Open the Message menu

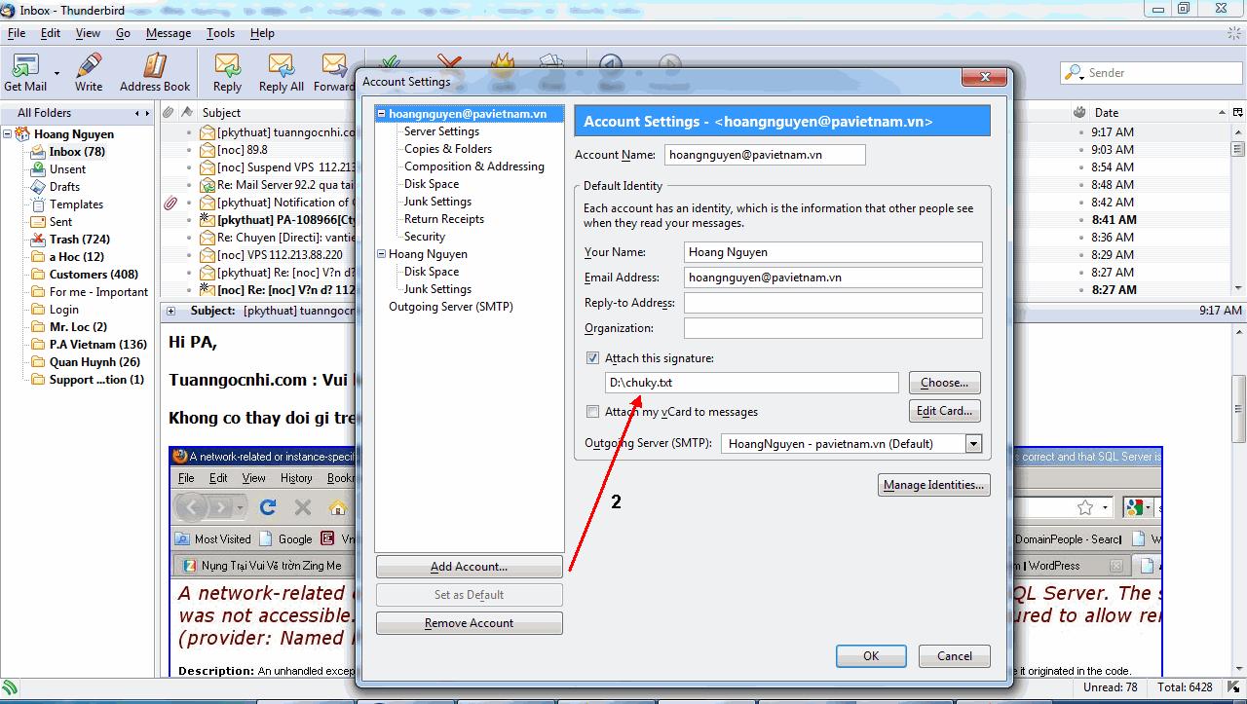[169, 33]
